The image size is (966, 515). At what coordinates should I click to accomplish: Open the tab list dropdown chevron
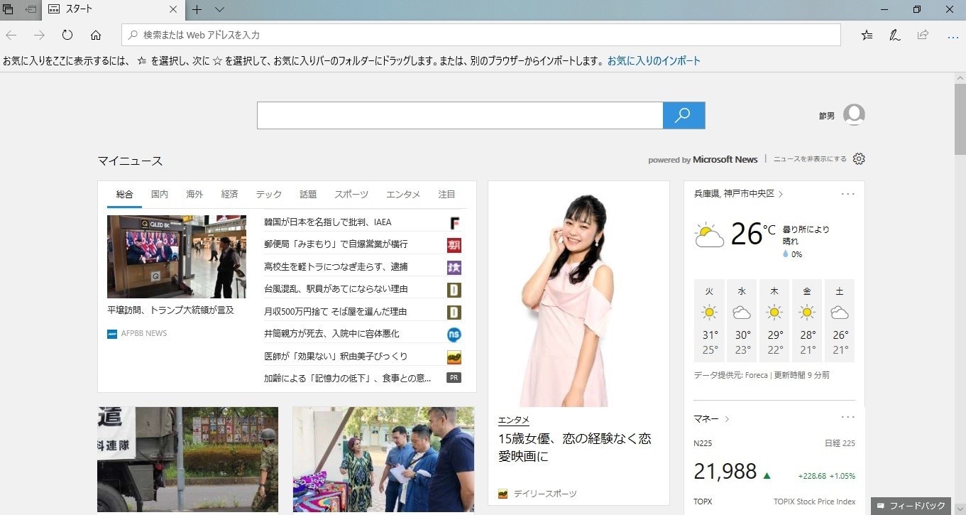[x=219, y=10]
